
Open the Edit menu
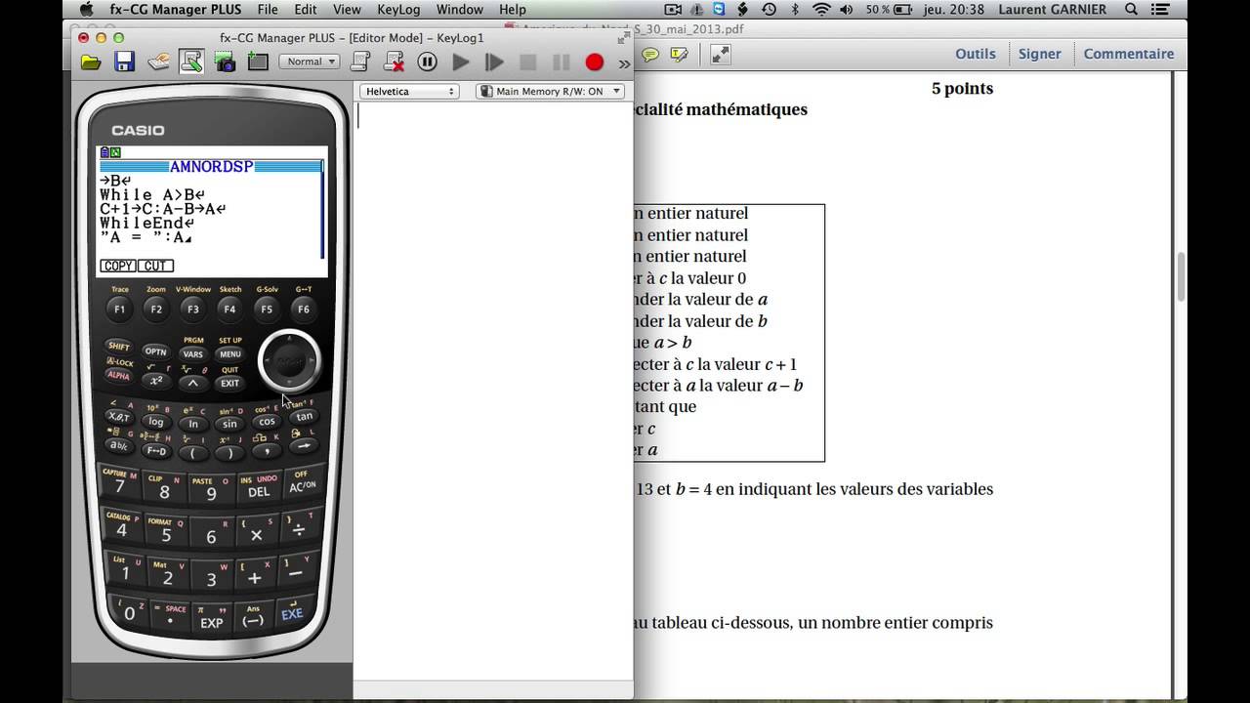pos(306,10)
